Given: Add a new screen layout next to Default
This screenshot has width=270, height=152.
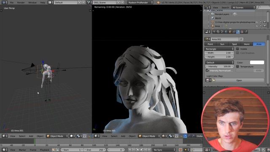Looking at the screenshot, I should [x=79, y=3].
